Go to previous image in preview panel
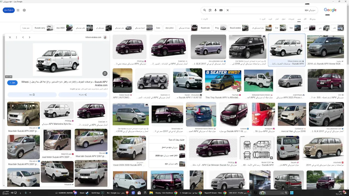 click(x=23, y=37)
